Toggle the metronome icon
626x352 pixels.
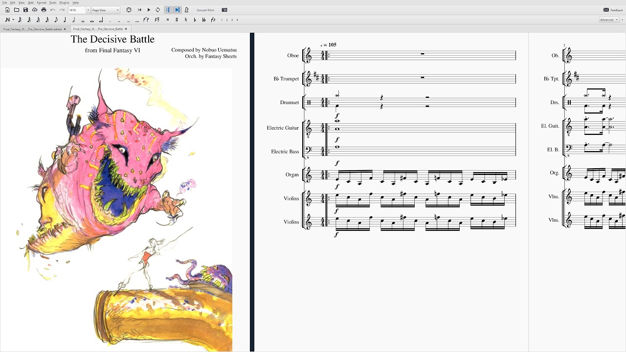[186, 10]
